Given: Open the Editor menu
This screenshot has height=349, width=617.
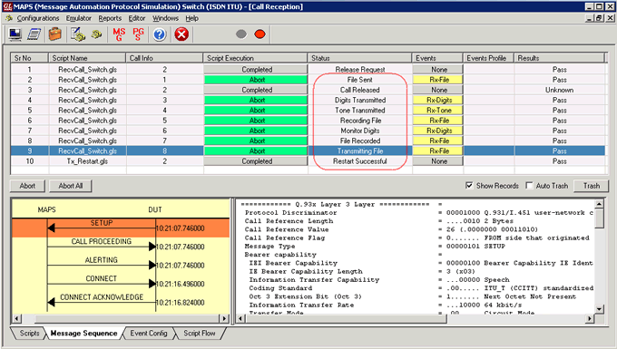Looking at the screenshot, I should pos(136,18).
